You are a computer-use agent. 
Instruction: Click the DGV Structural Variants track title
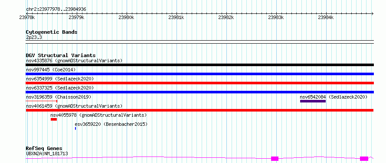(61, 55)
